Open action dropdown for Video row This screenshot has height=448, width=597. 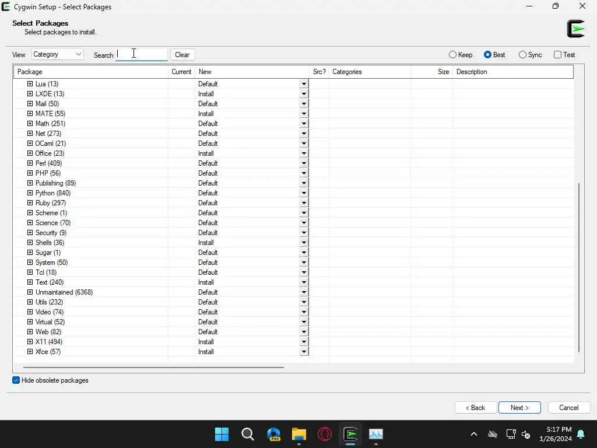pyautogui.click(x=304, y=312)
